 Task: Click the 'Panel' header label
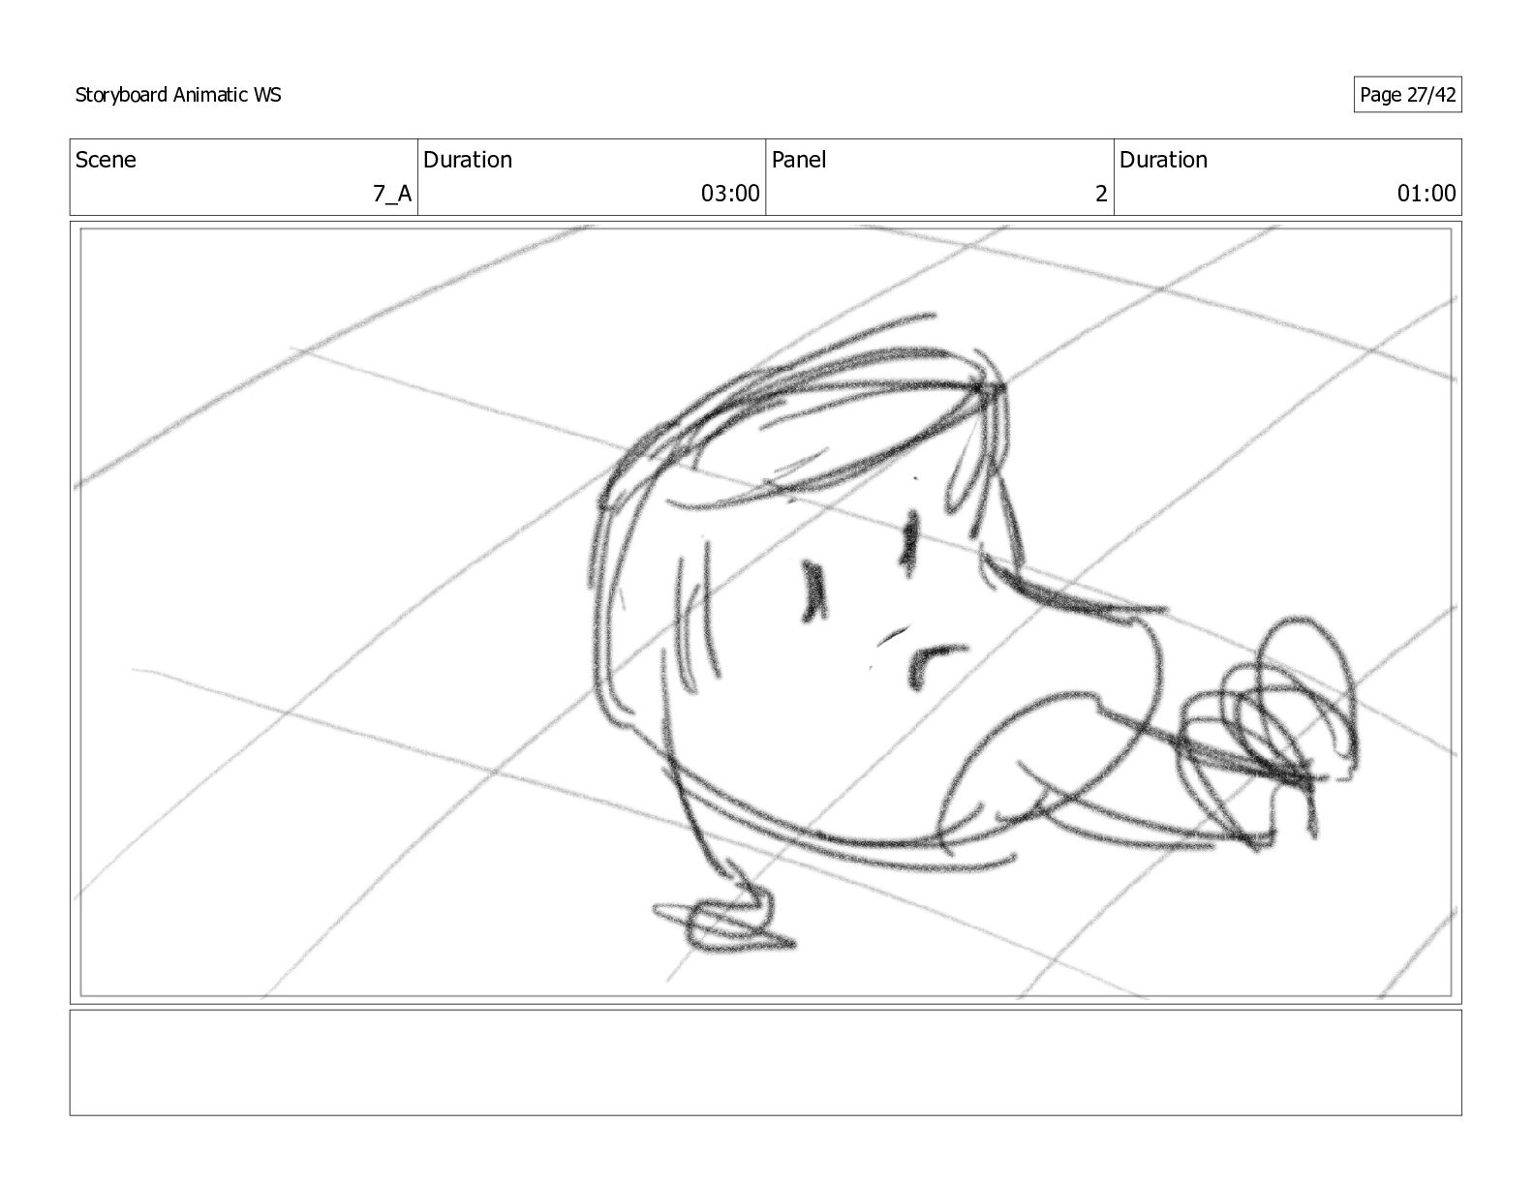[x=799, y=160]
